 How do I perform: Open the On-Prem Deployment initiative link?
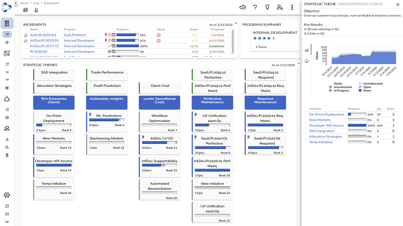(x=326, y=114)
